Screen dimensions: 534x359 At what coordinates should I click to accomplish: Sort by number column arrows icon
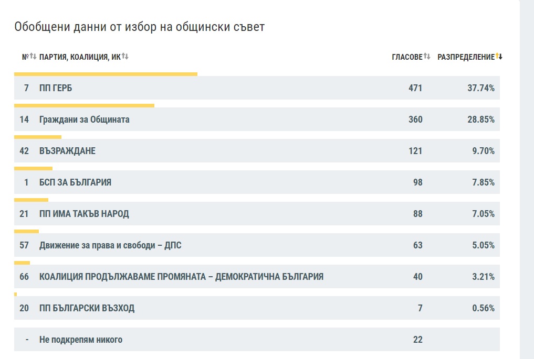(x=33, y=56)
